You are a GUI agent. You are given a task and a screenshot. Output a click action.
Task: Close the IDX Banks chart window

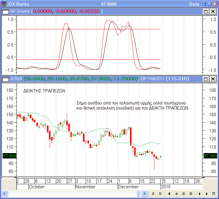point(215,4)
